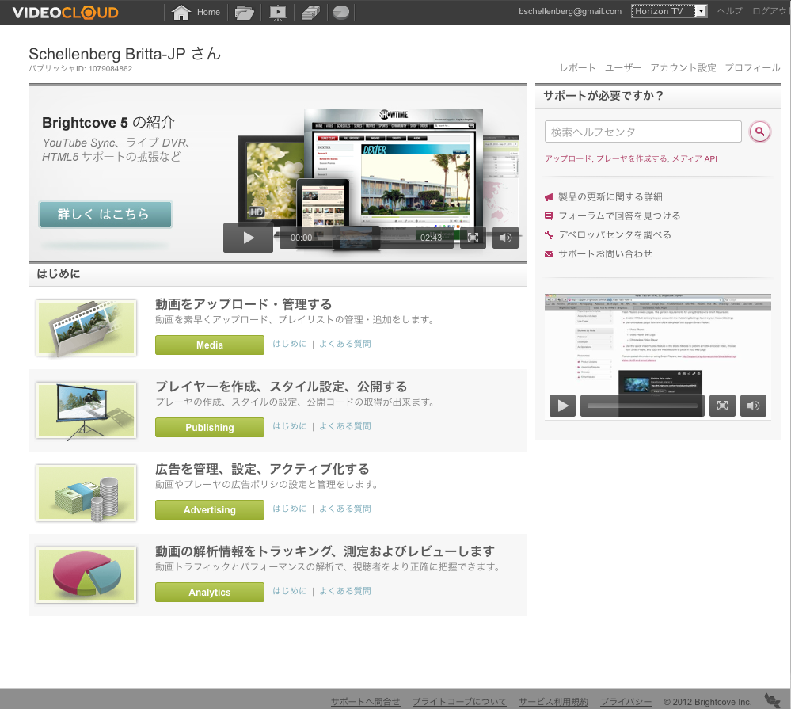The height and width of the screenshot is (709, 791).
Task: Open the レポート tab
Action: point(577,67)
